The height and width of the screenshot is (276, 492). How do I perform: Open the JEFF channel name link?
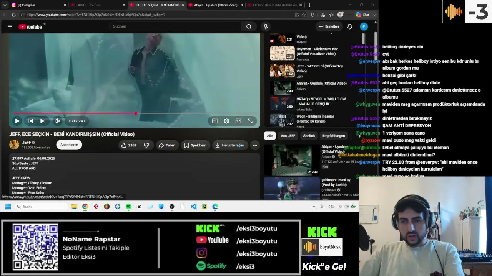pos(27,143)
